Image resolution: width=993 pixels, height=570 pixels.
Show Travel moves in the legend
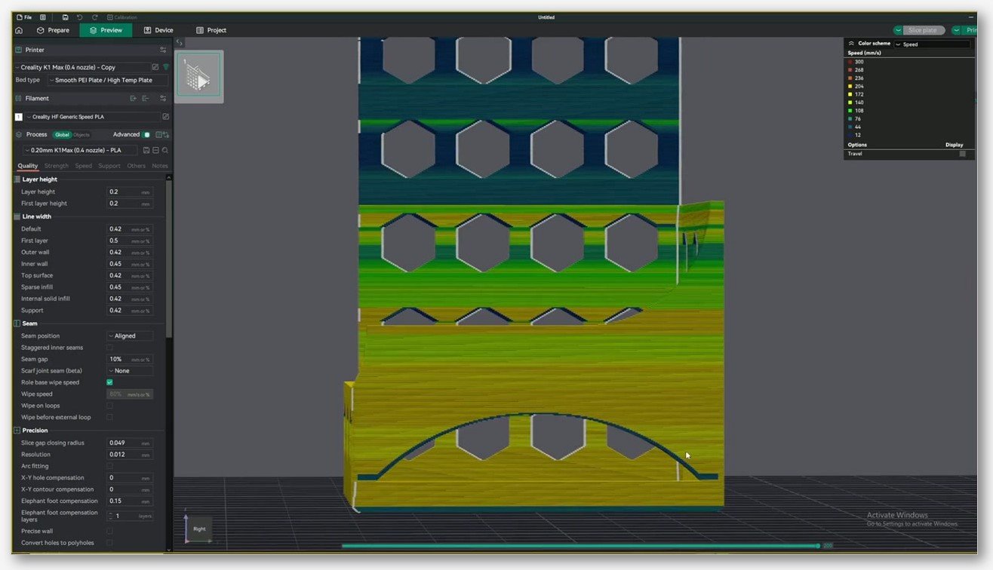click(x=962, y=154)
